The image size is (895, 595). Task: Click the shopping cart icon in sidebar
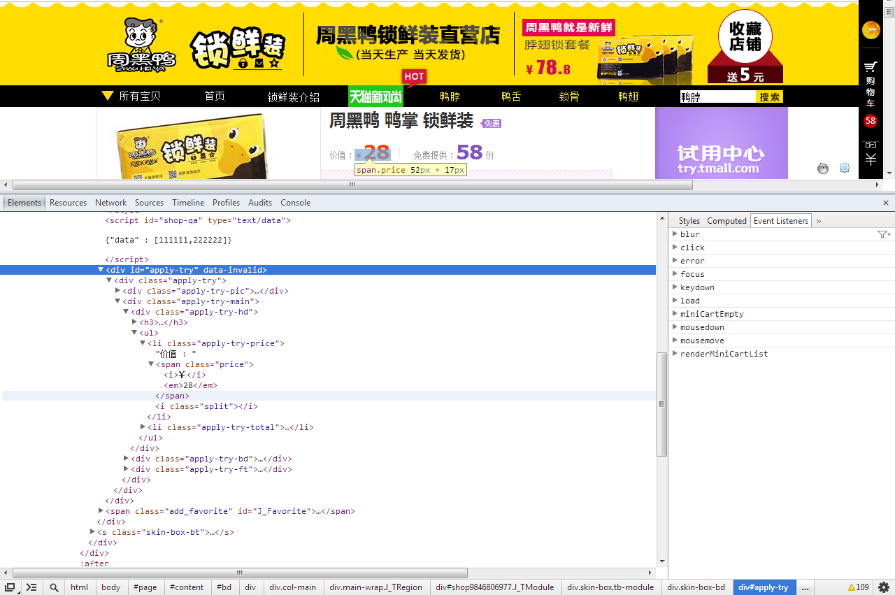871,67
